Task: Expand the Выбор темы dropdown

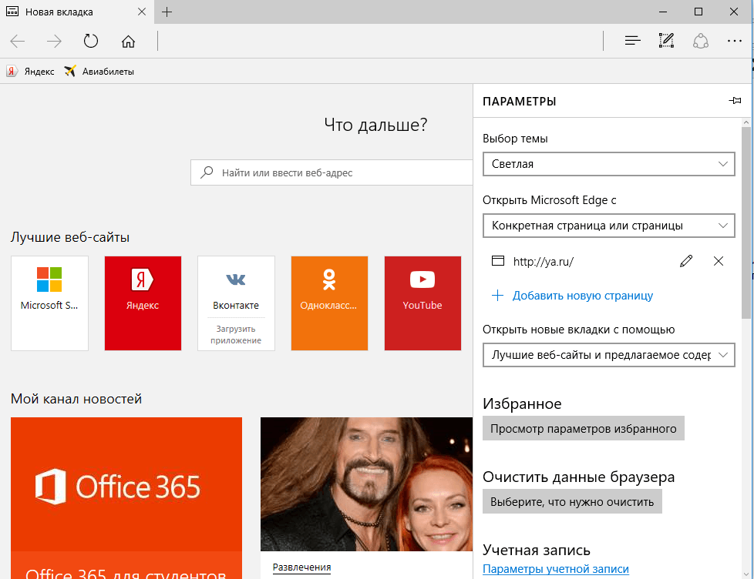Action: pos(608,164)
